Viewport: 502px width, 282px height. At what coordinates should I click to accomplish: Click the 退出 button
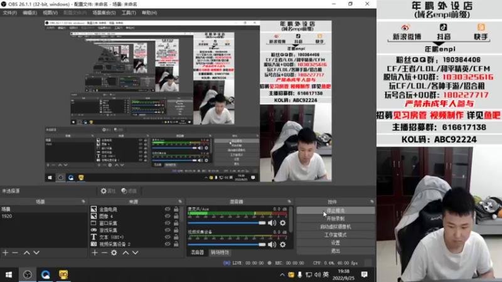click(336, 251)
